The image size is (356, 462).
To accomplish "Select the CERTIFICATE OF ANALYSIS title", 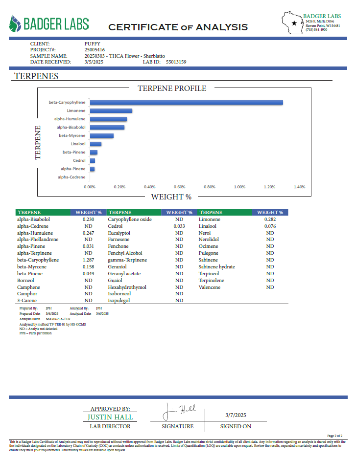I will 178,27.
